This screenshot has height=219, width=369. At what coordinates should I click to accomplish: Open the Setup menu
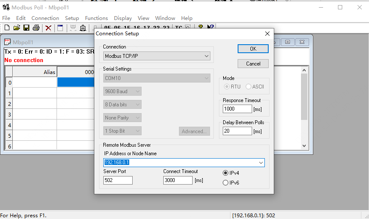(x=72, y=18)
